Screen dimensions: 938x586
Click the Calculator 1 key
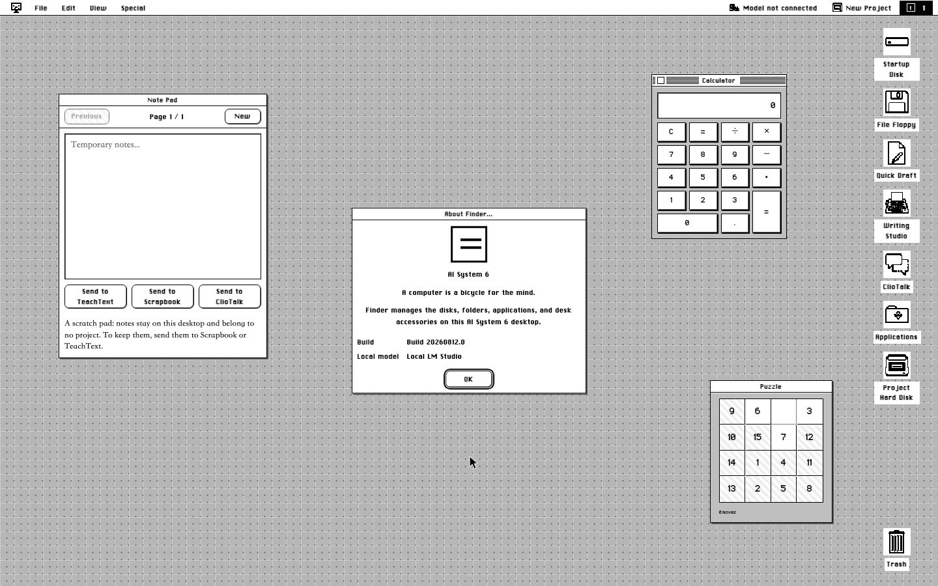671,200
